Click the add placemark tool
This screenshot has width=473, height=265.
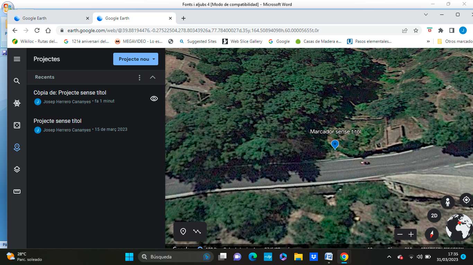pos(183,232)
